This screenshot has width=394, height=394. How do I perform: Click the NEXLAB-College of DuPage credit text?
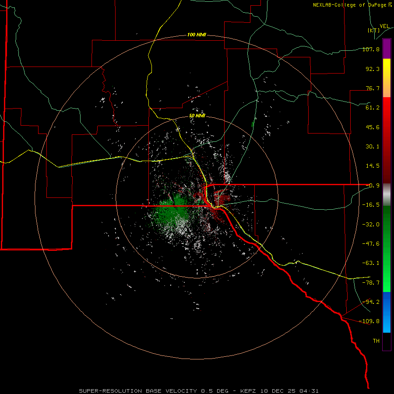(x=352, y=5)
